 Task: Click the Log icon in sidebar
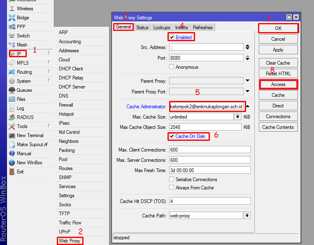point(12,108)
